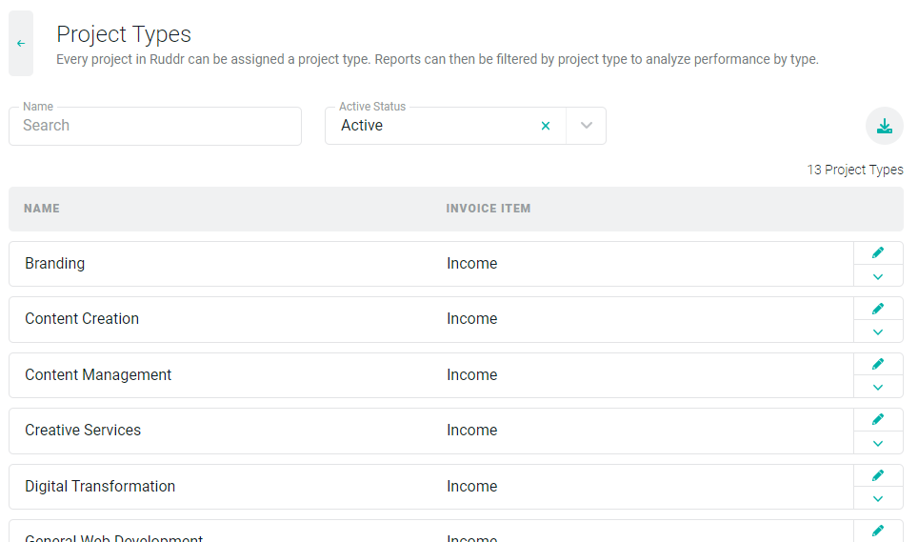The image size is (918, 542).
Task: Open the Active Status dropdown arrow
Action: click(587, 126)
